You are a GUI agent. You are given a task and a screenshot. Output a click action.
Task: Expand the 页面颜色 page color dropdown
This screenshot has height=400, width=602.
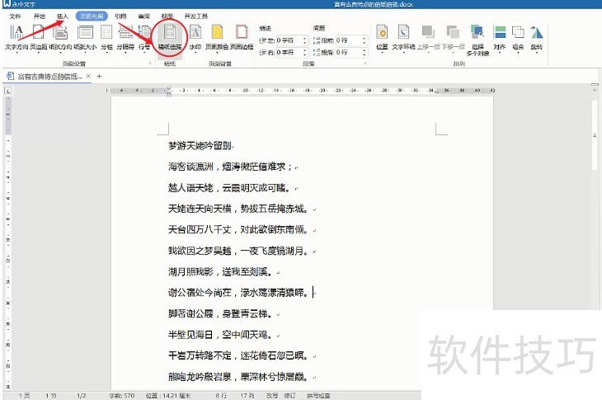coord(217,52)
